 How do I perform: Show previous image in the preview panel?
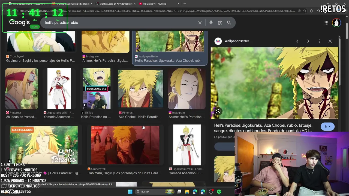[297, 41]
